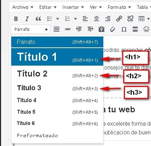Image resolution: width=151 pixels, height=146 pixels.
Task: Open the Tabla menu
Action: (x=144, y=7)
